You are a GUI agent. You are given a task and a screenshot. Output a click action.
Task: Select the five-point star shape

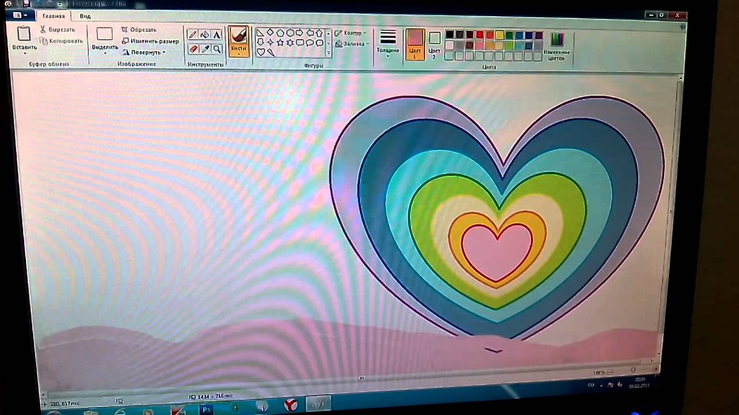click(x=281, y=43)
